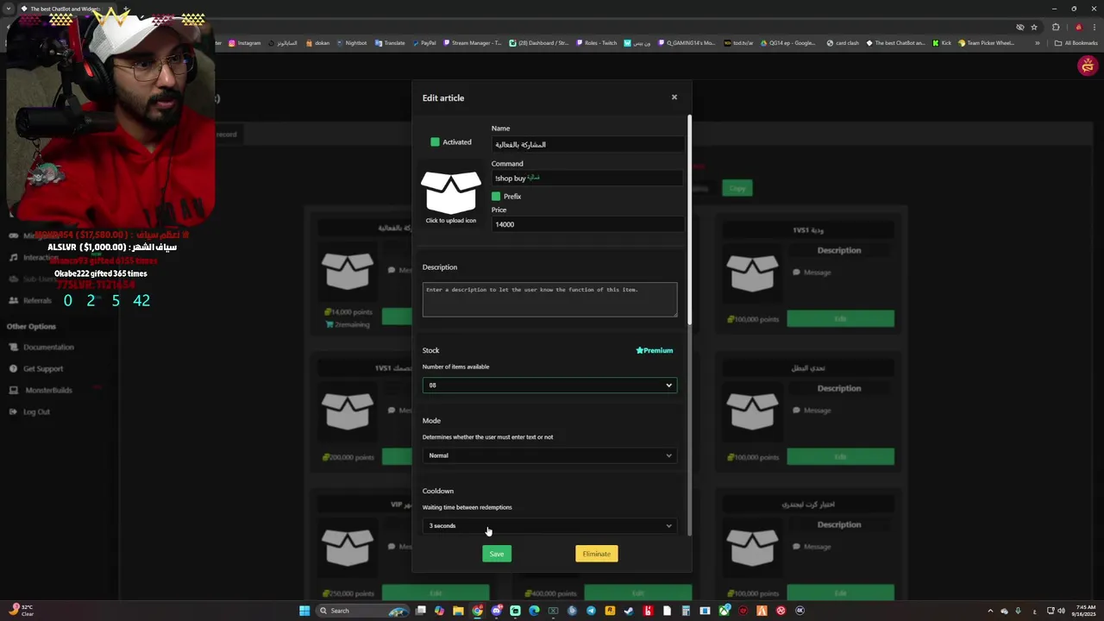Open MonsterBuilds in the sidebar
Image resolution: width=1104 pixels, height=621 pixels.
click(41, 390)
